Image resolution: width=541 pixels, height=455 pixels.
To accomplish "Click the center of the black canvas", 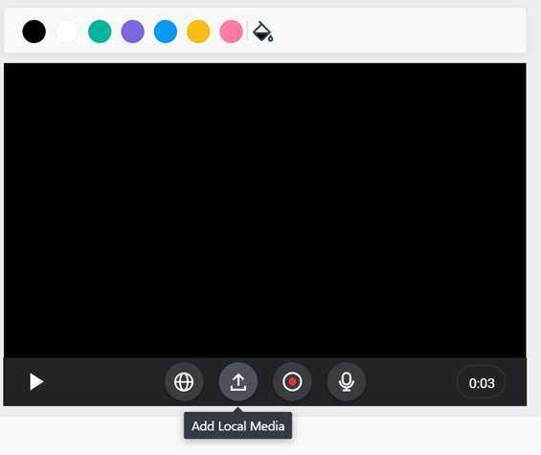I will pos(265,210).
